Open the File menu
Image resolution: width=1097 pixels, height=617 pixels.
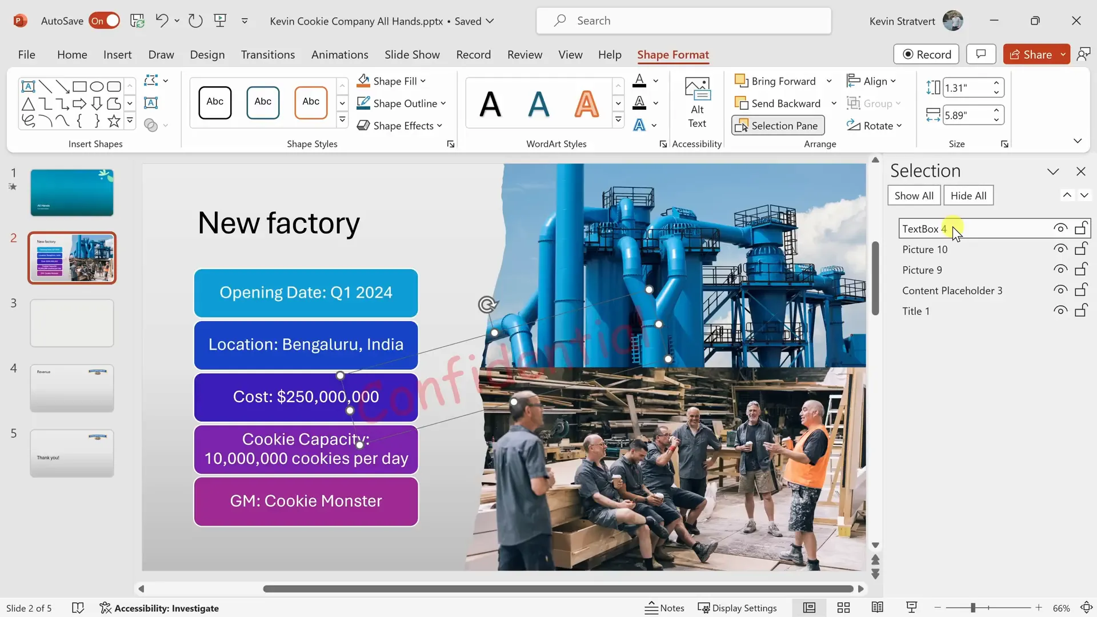coord(26,55)
